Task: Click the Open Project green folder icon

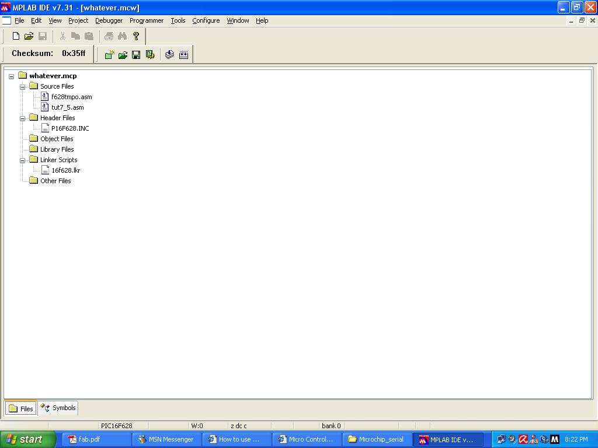Action: (x=123, y=55)
